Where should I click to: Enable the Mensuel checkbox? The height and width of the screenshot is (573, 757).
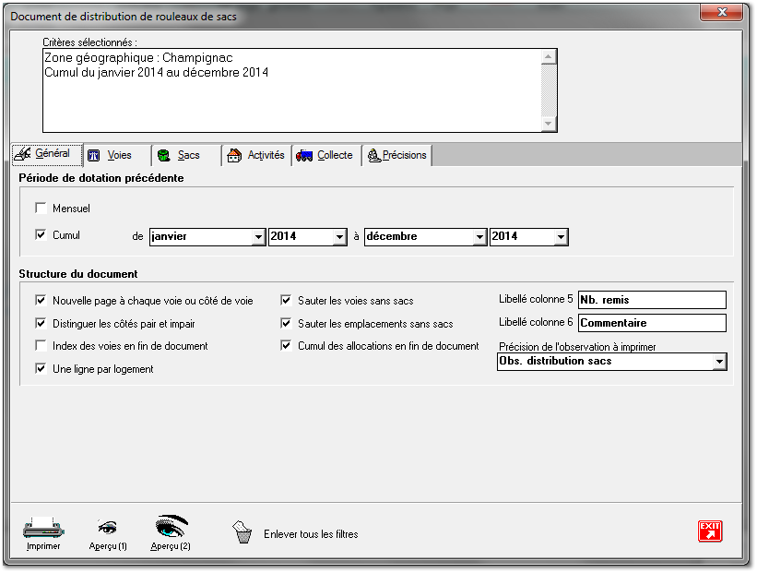pyautogui.click(x=41, y=209)
